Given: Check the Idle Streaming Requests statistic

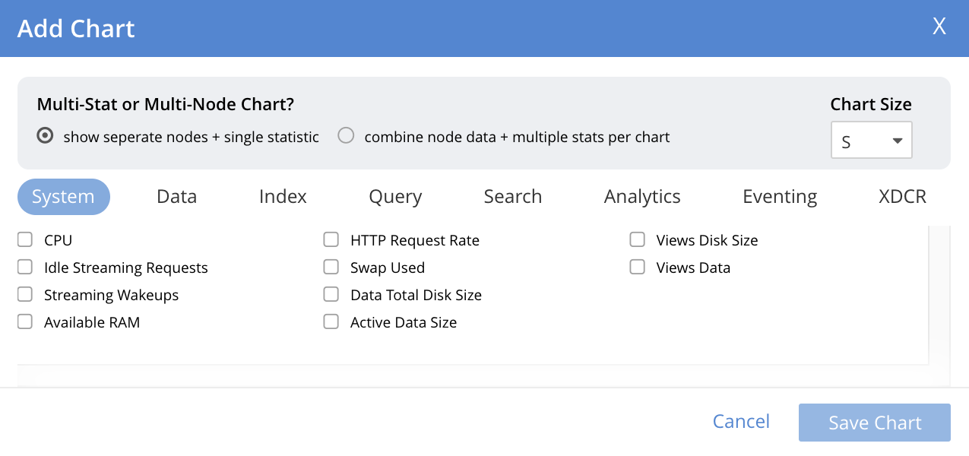Looking at the screenshot, I should point(24,267).
